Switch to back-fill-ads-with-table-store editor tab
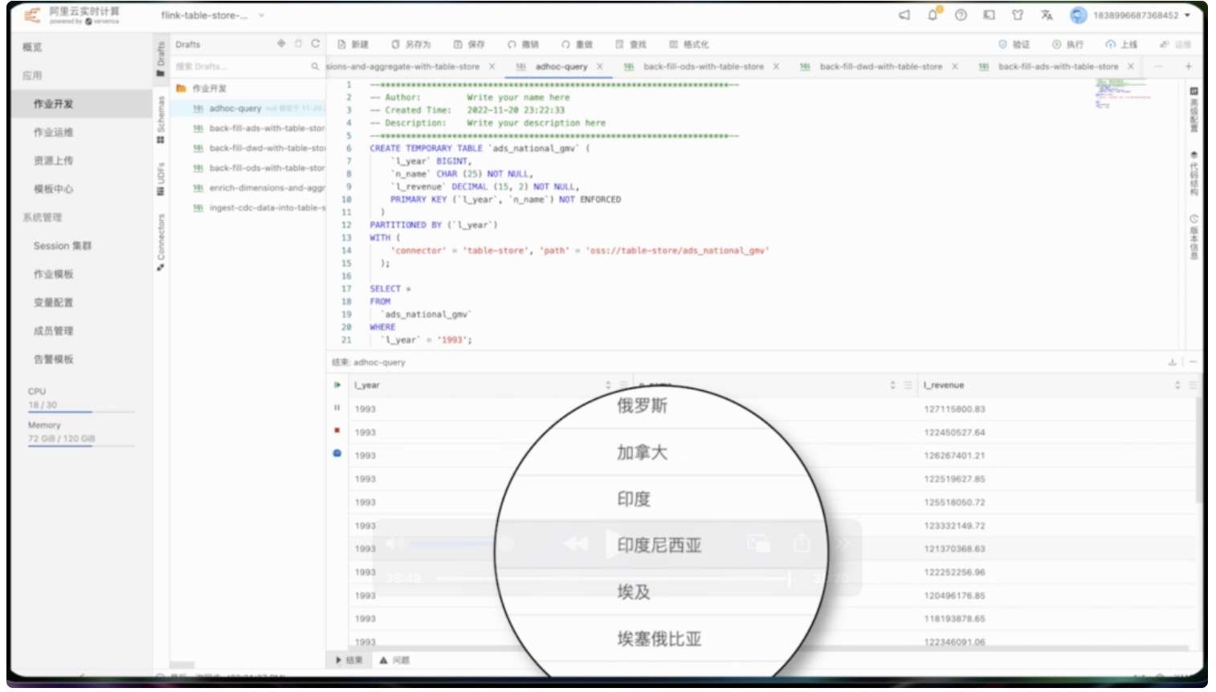 (x=1059, y=67)
